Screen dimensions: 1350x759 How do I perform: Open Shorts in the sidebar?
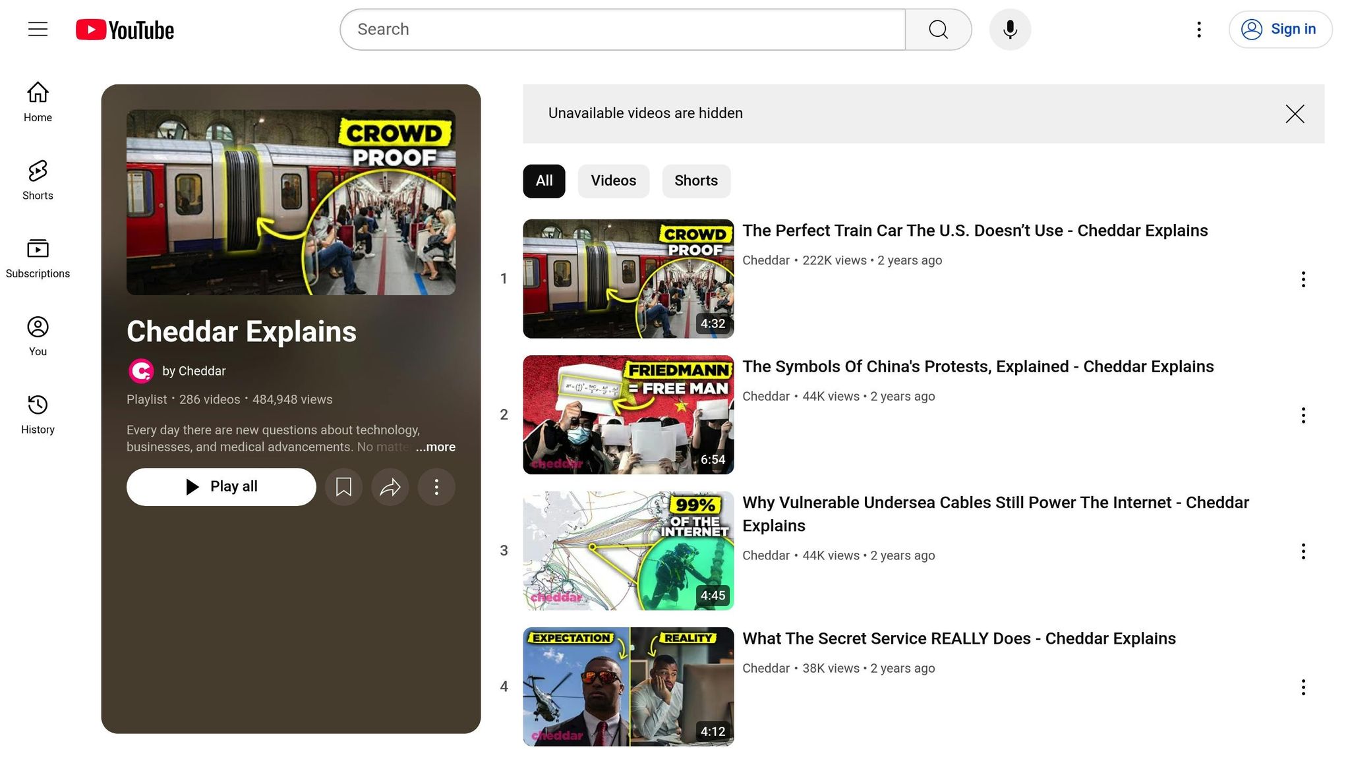pos(38,180)
